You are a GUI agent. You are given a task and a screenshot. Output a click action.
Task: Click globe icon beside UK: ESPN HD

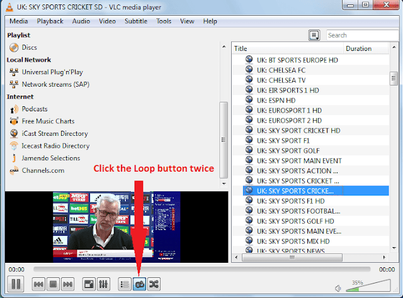coord(249,99)
